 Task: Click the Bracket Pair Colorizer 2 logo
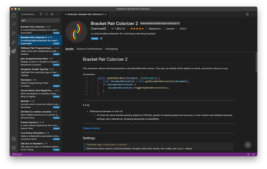[x=77, y=32]
